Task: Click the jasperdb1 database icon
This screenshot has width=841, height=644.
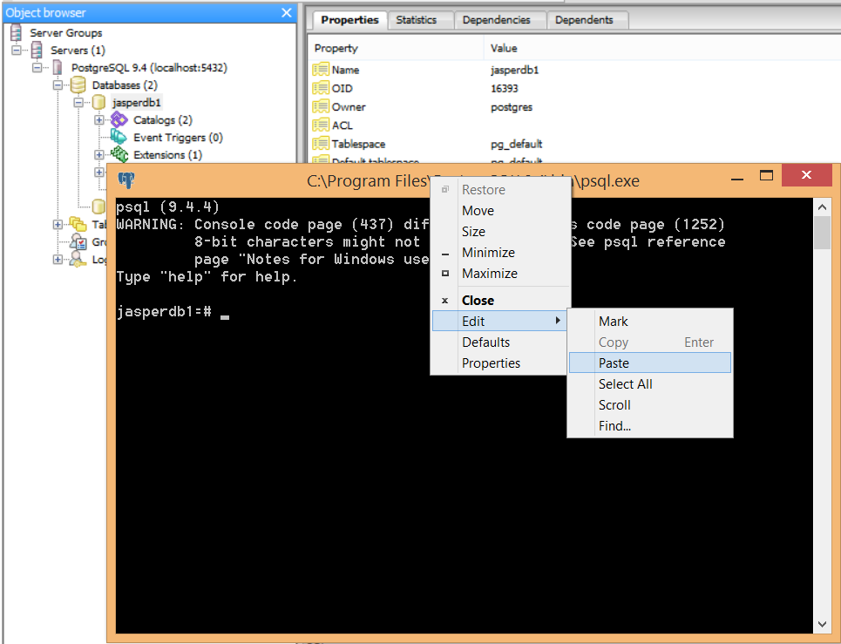Action: click(x=98, y=103)
